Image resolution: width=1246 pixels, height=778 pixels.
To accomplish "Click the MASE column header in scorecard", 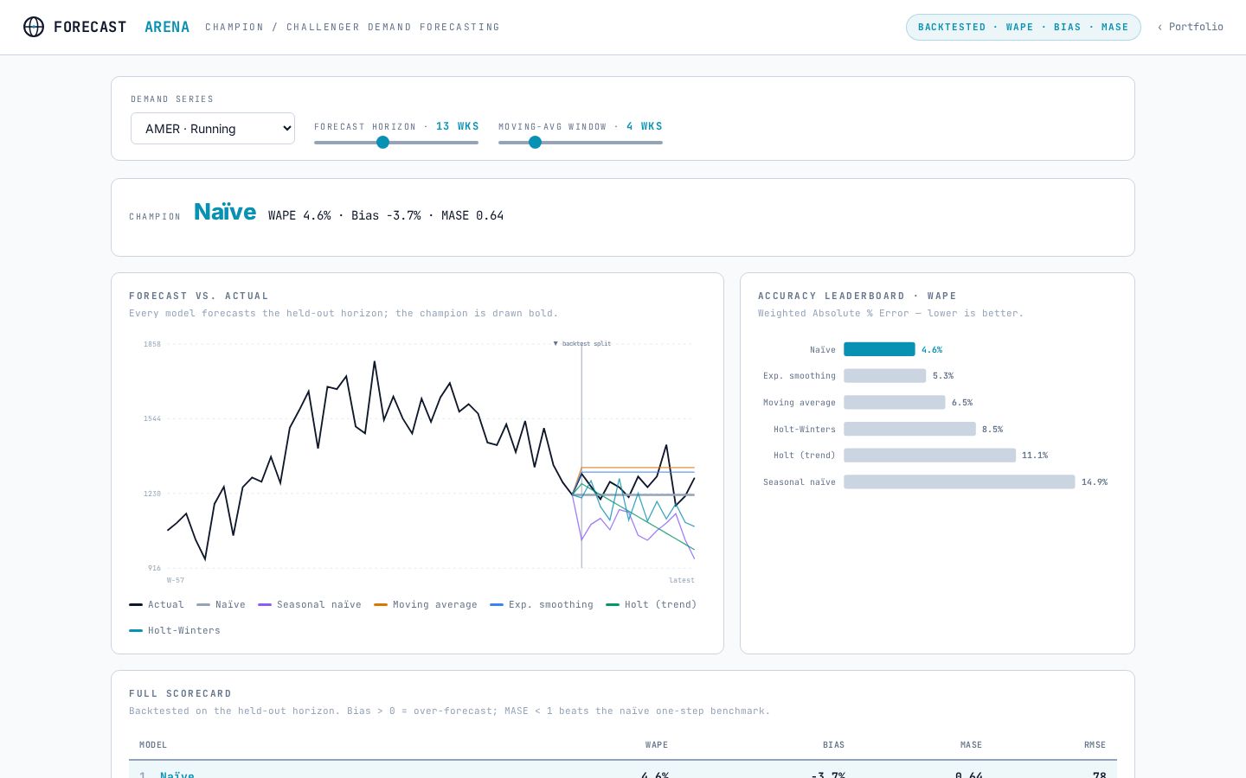I will (971, 745).
